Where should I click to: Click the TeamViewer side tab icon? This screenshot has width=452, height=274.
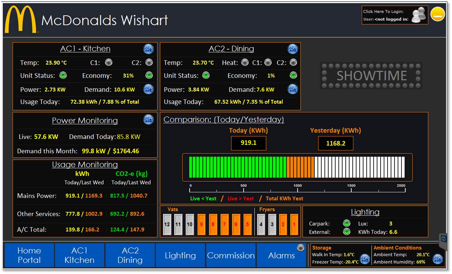click(444, 239)
